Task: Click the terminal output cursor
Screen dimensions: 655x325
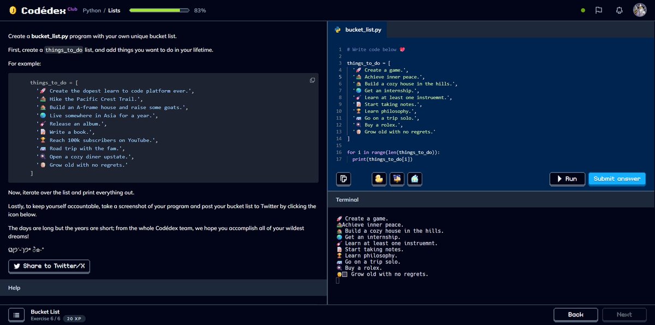Action: click(x=338, y=281)
